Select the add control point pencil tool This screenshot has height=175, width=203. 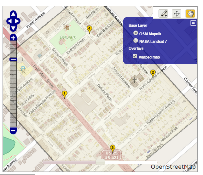click(163, 13)
